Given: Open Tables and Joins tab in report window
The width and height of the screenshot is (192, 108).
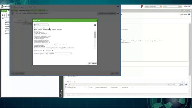Looking at the screenshot, I should tap(23, 10).
